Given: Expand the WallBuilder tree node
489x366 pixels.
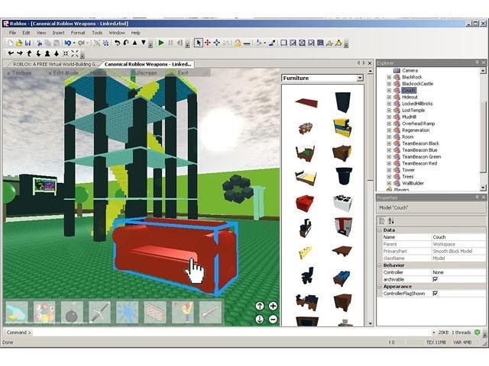Looking at the screenshot, I should [389, 183].
